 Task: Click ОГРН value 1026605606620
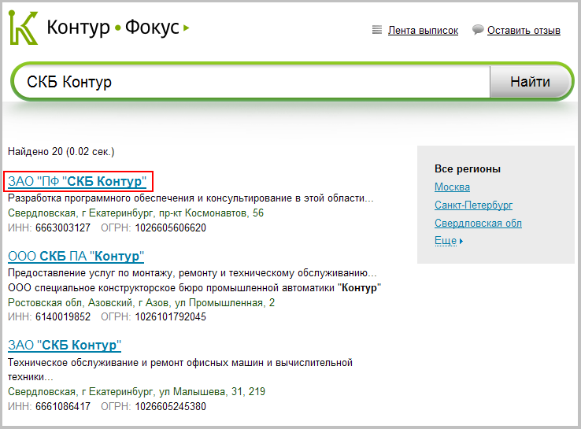(x=171, y=227)
